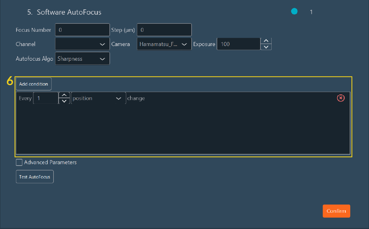Increase Exposure value with up arrow
The width and height of the screenshot is (369, 229).
(x=266, y=41)
